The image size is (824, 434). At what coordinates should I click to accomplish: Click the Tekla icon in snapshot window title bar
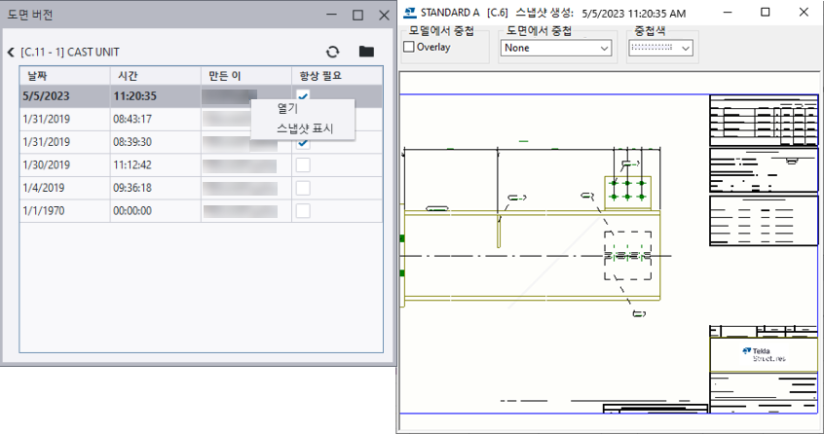(x=411, y=14)
